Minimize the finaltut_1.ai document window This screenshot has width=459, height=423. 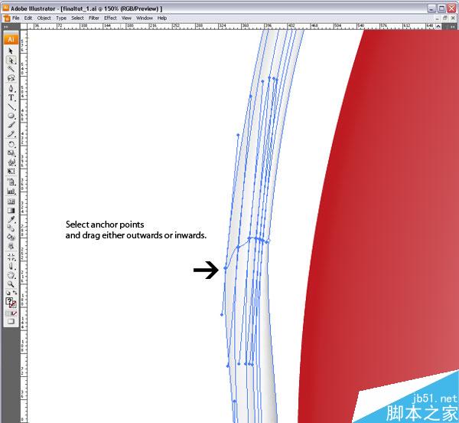tap(437, 18)
